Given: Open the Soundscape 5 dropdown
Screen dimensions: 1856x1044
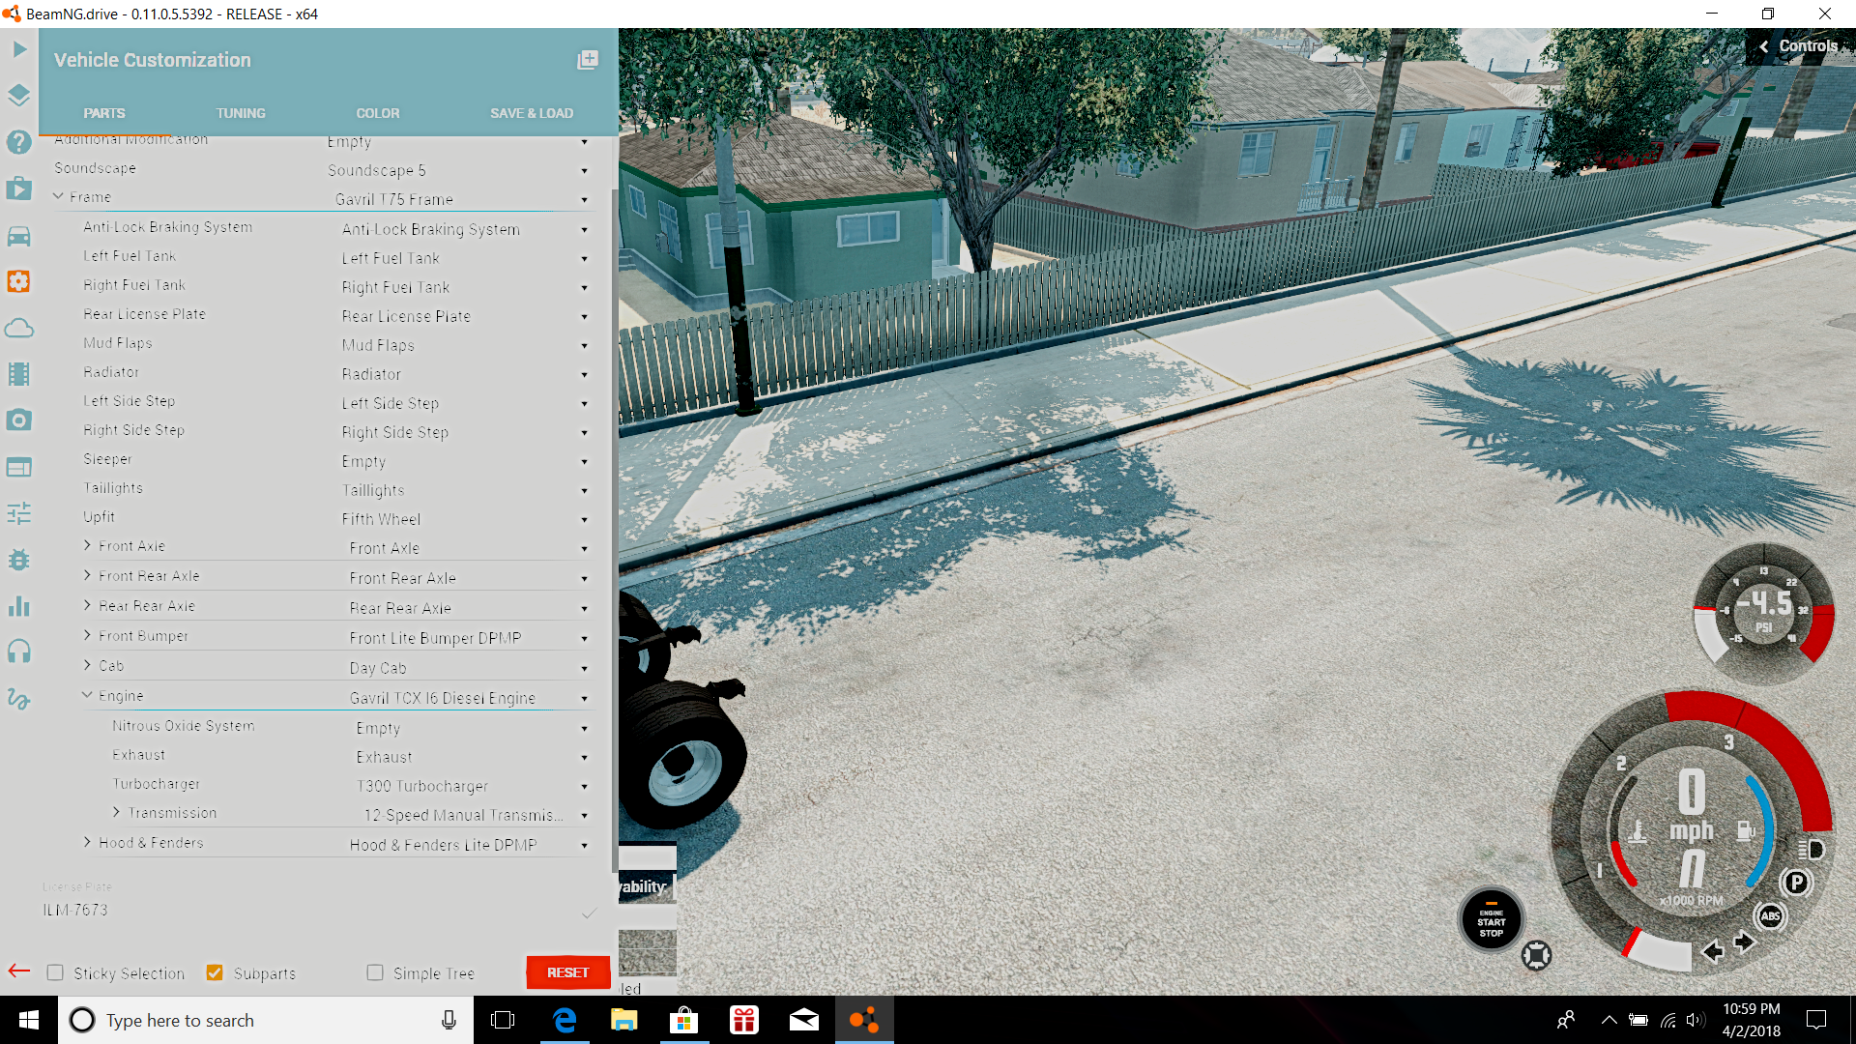Looking at the screenshot, I should tap(459, 170).
